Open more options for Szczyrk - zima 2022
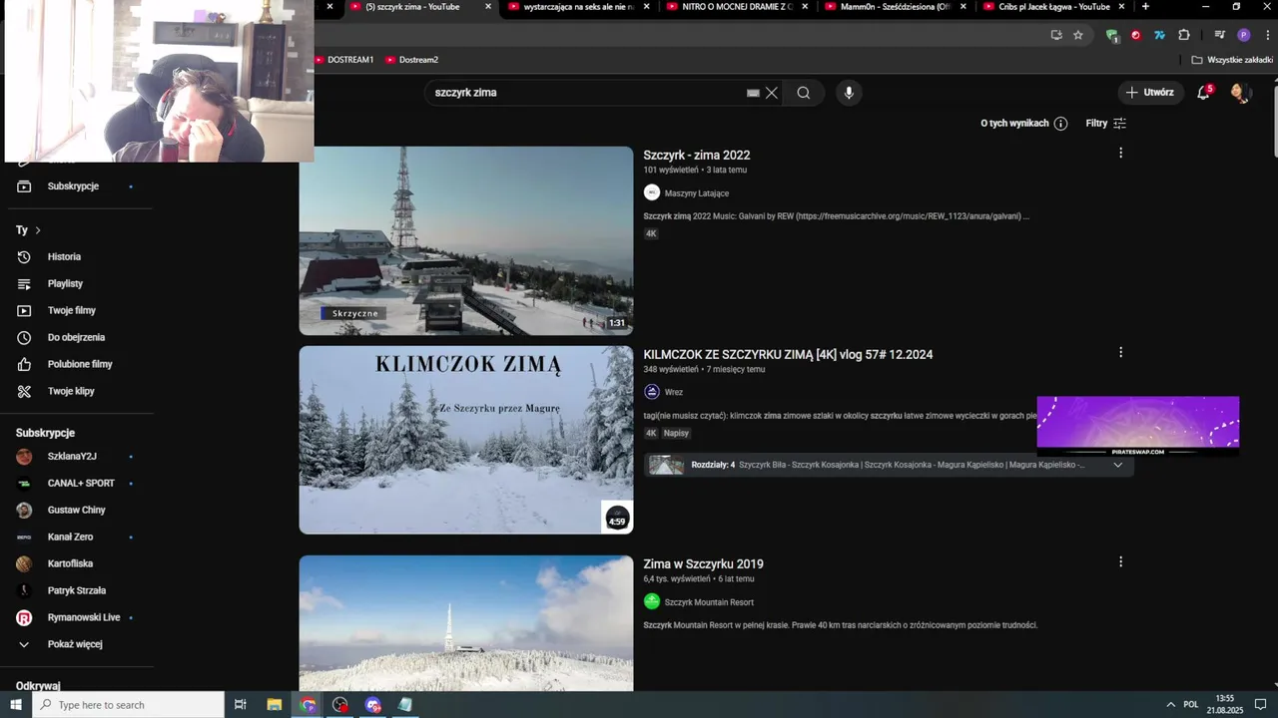Screen dimensions: 1278x718 point(1120,153)
